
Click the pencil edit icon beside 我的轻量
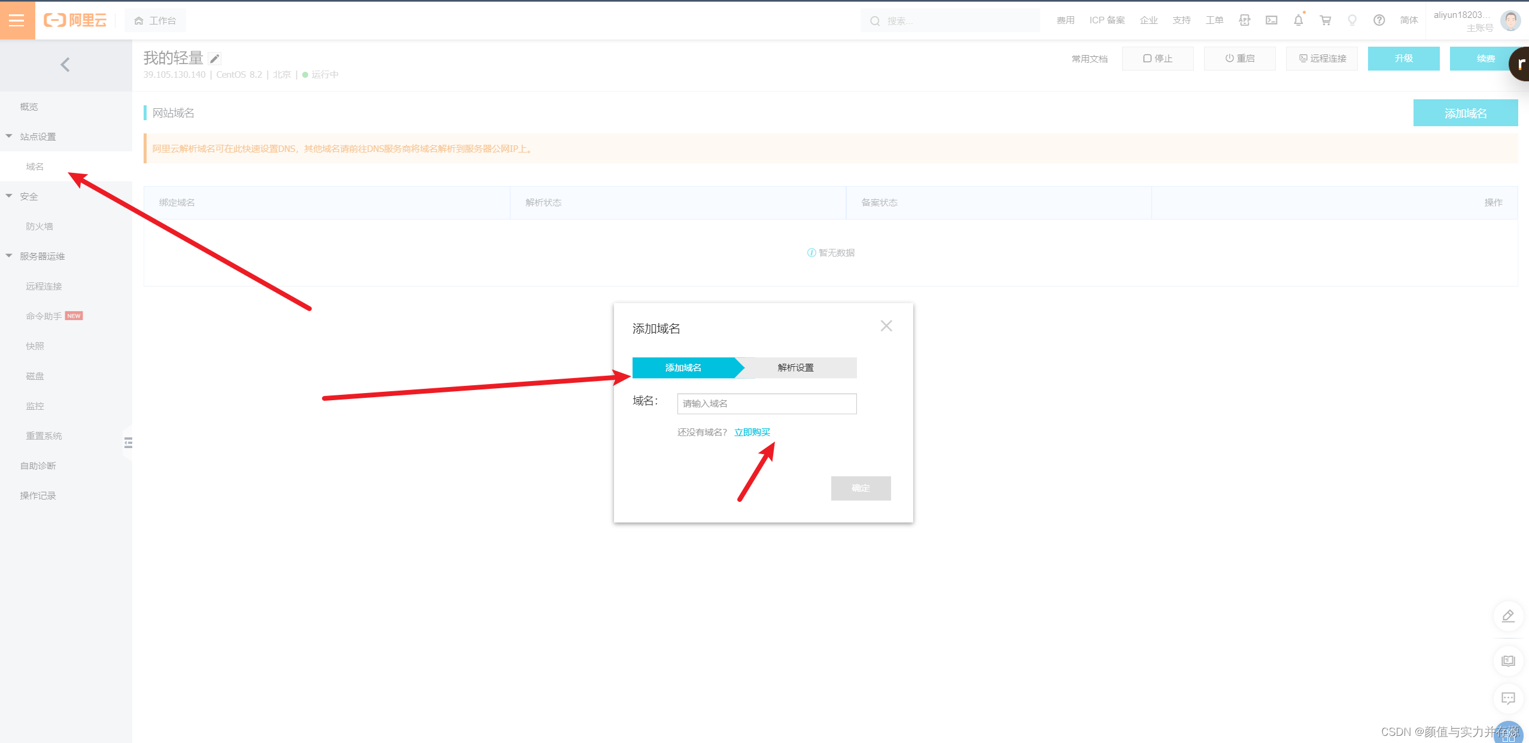pyautogui.click(x=214, y=59)
